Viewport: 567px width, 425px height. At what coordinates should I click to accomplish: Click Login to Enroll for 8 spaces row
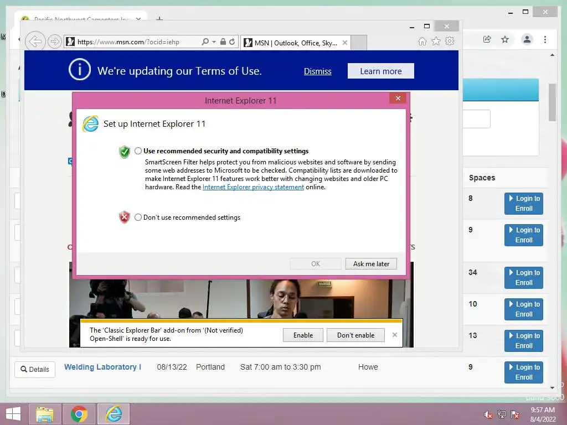click(524, 204)
